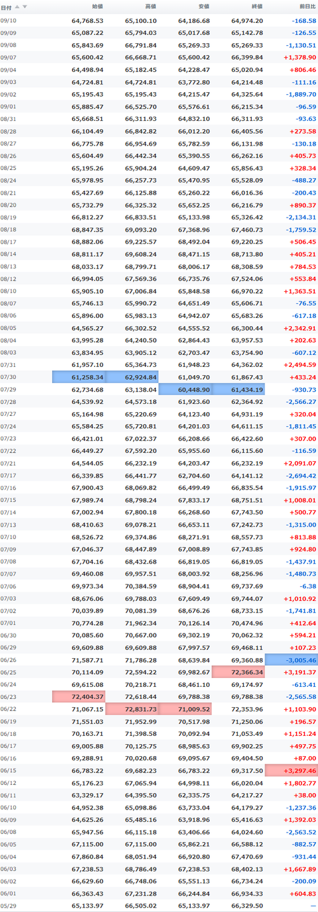
Task: Click the 終値 column header
Action: (256, 6)
